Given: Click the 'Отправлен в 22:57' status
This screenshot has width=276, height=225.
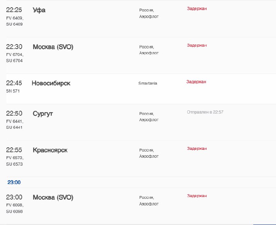Looking at the screenshot, I should click(x=205, y=112).
